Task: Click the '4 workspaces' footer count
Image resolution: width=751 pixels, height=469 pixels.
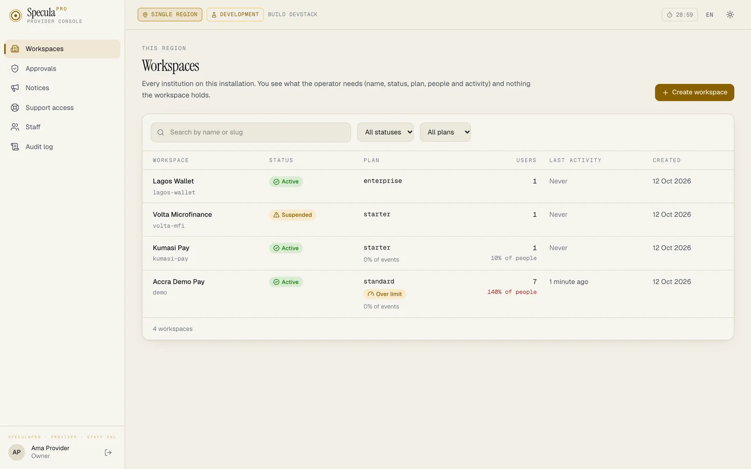Action: (x=173, y=329)
